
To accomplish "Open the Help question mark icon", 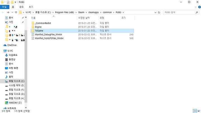I will 199,7.
